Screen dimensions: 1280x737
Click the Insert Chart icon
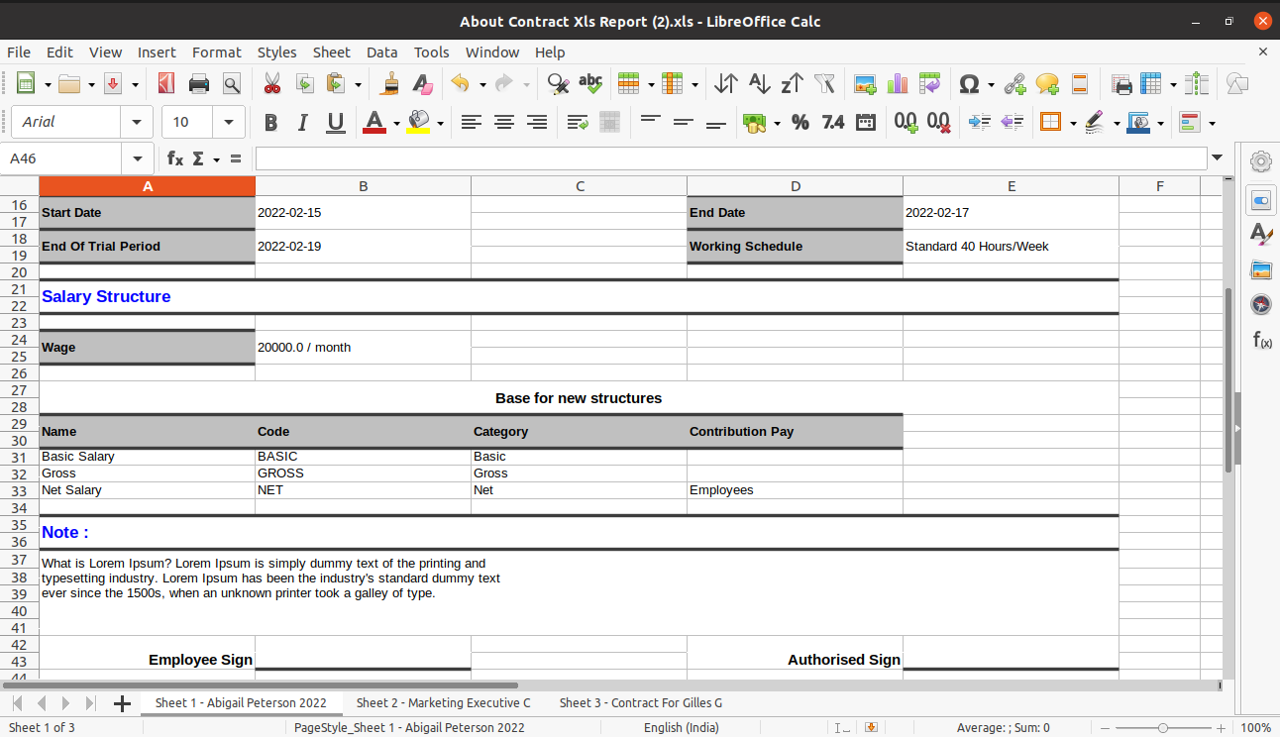(898, 84)
